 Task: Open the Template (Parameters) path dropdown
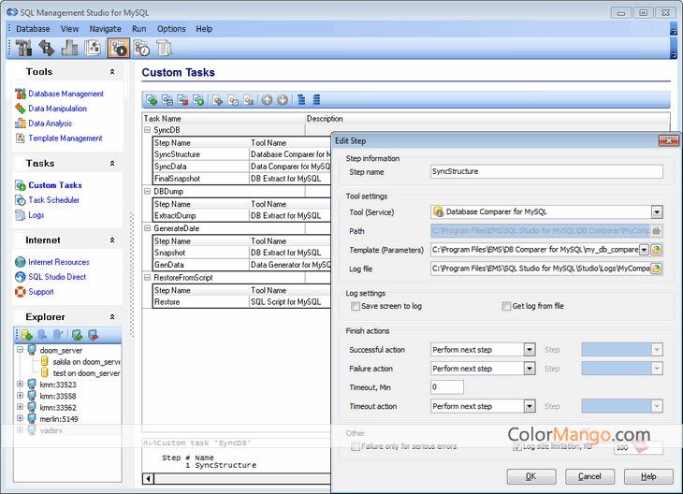[x=644, y=250]
